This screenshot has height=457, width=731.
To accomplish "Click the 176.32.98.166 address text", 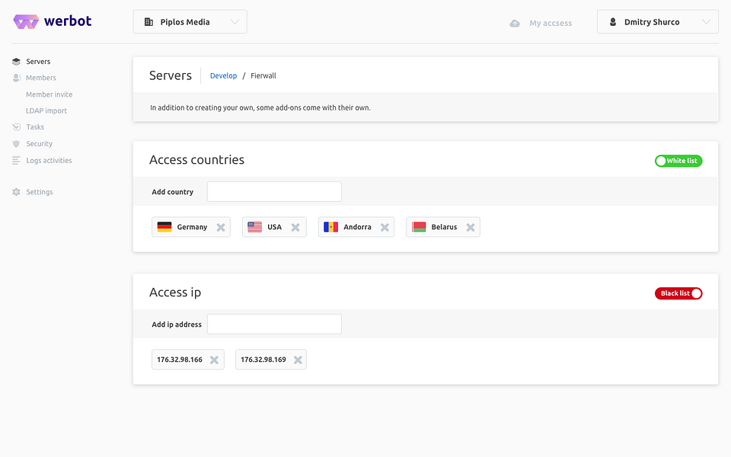I will 180,360.
